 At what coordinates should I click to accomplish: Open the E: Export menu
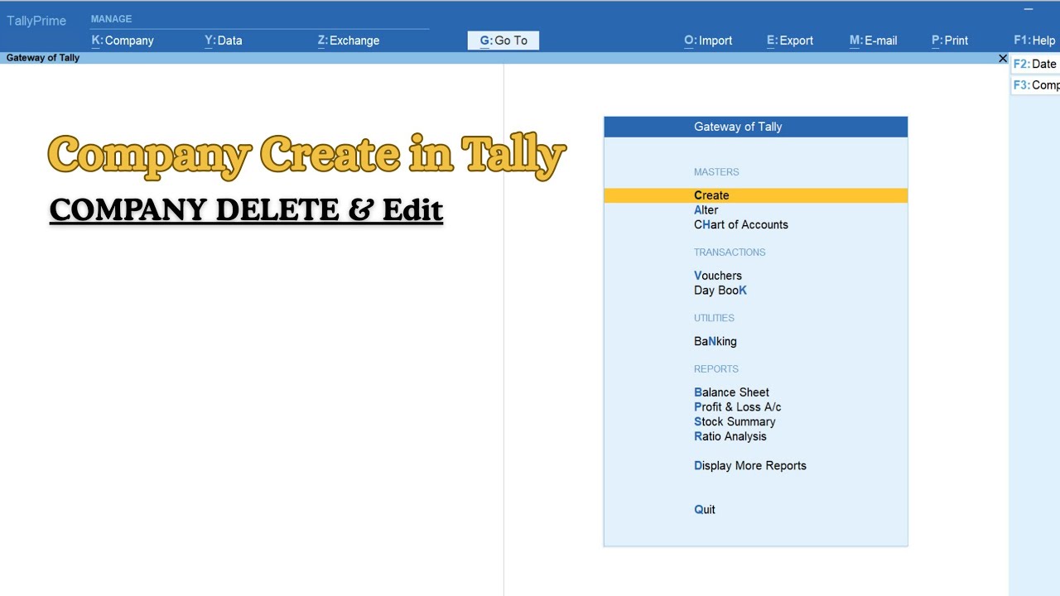[x=790, y=40]
